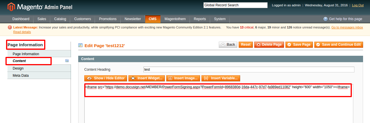Switch to the Meta Data sidebar tab
The height and width of the screenshot is (123, 370).
[x=39, y=75]
